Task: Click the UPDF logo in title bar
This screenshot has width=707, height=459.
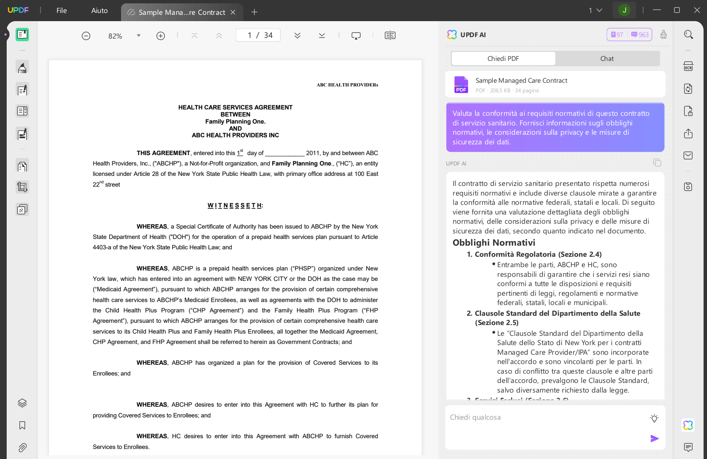Action: click(x=18, y=10)
